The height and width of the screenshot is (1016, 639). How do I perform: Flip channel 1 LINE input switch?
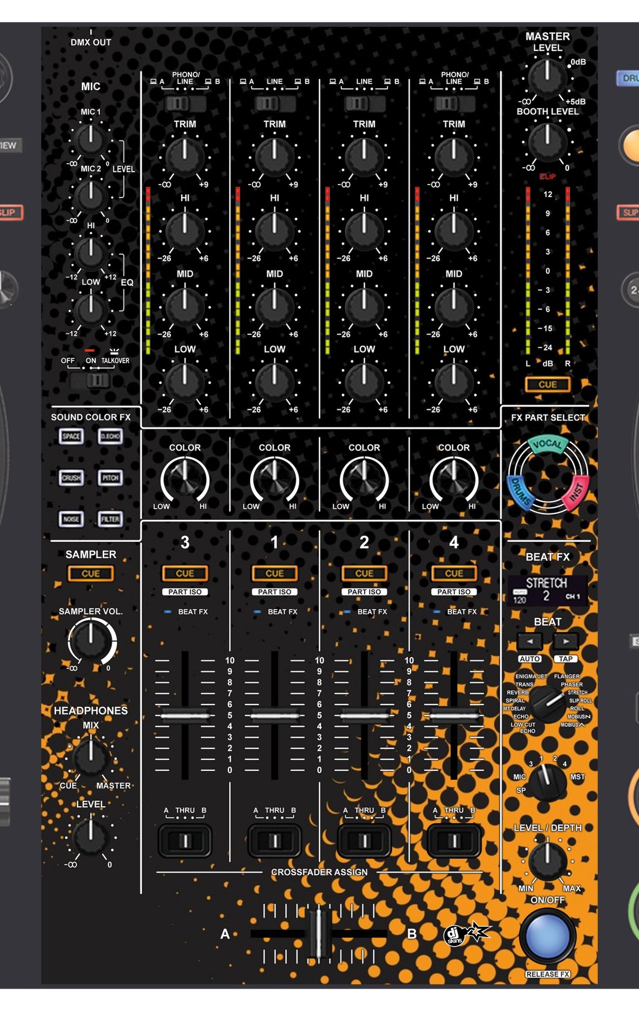click(275, 103)
